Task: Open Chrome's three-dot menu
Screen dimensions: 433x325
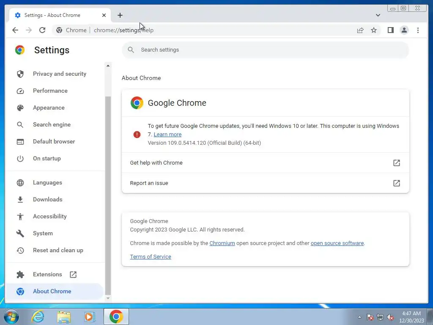Action: [418, 30]
